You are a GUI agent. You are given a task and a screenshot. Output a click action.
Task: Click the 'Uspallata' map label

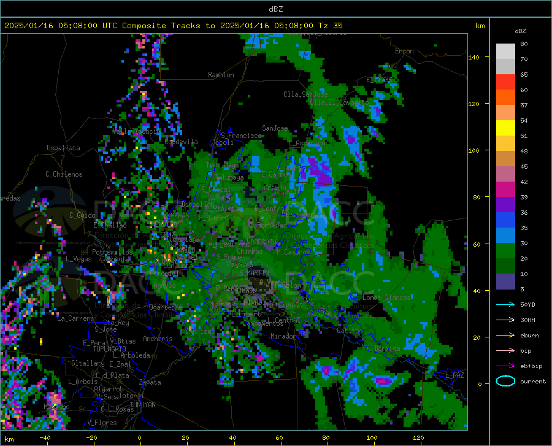click(x=63, y=148)
